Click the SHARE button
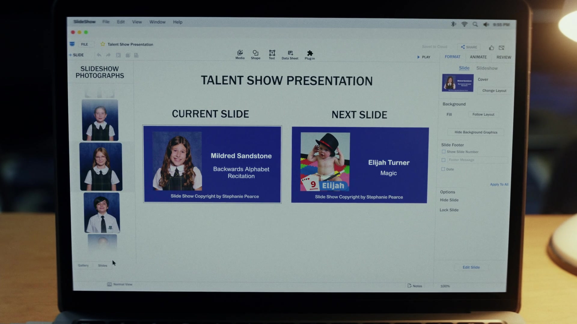Image resolution: width=577 pixels, height=324 pixels. 469,47
